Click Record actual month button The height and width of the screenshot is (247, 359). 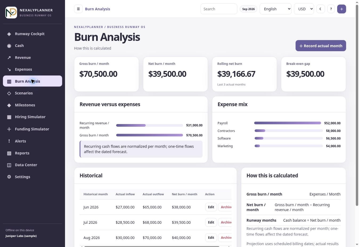coord(321,46)
